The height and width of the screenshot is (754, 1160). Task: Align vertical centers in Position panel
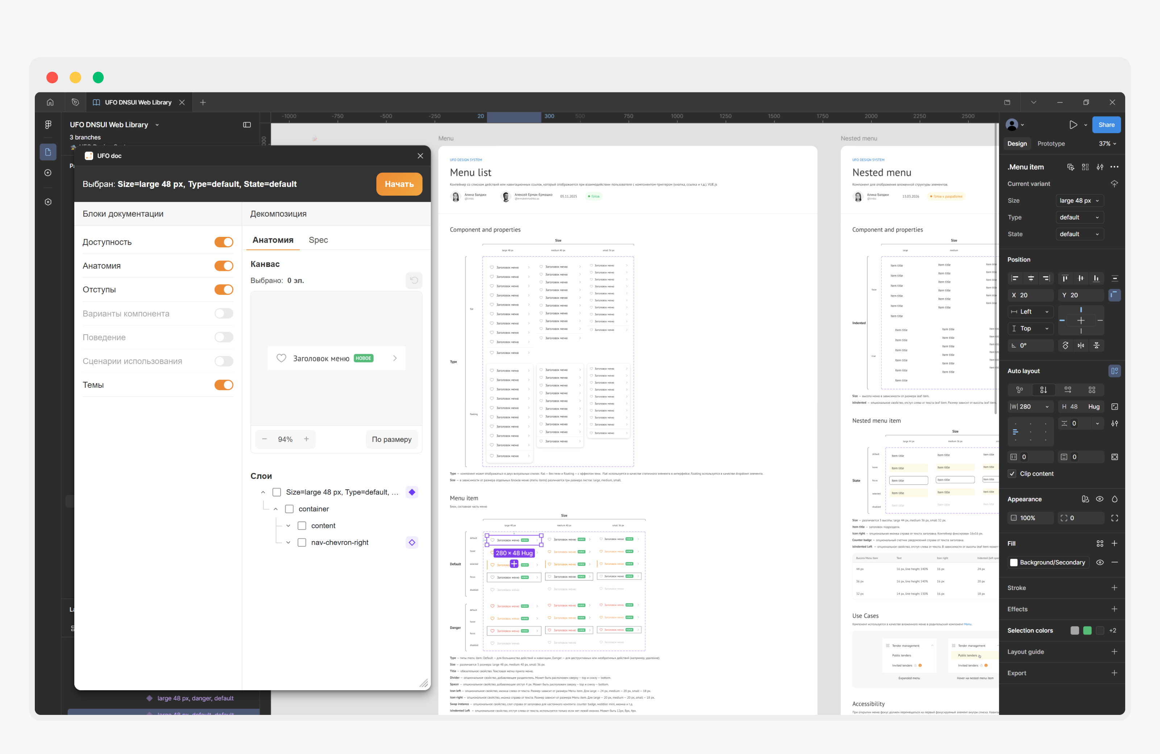pos(1081,278)
